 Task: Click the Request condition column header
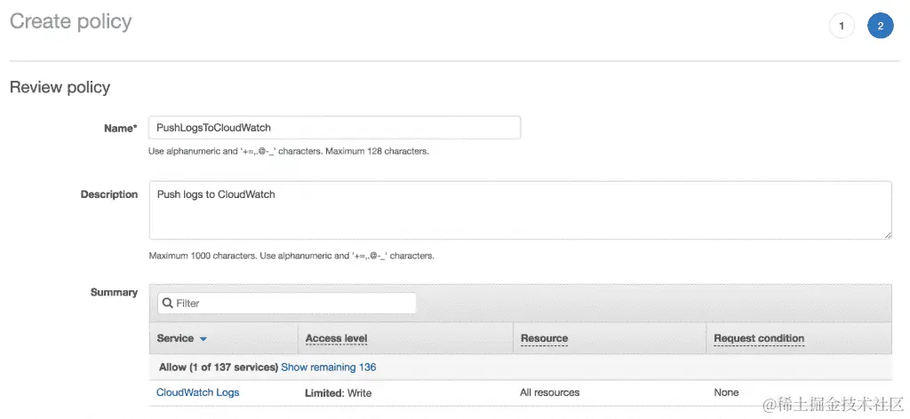click(x=759, y=338)
